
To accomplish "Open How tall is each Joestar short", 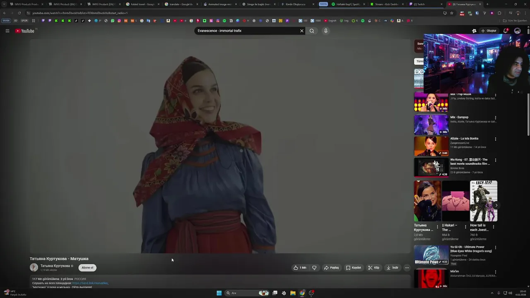I will 484,201.
